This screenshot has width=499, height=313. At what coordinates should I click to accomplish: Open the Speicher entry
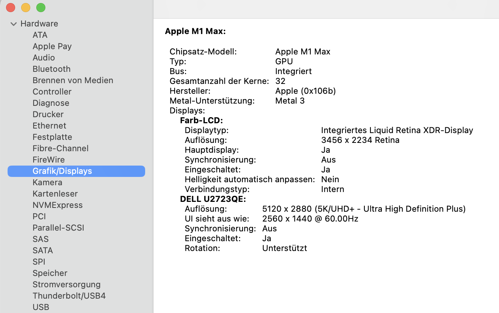click(50, 273)
